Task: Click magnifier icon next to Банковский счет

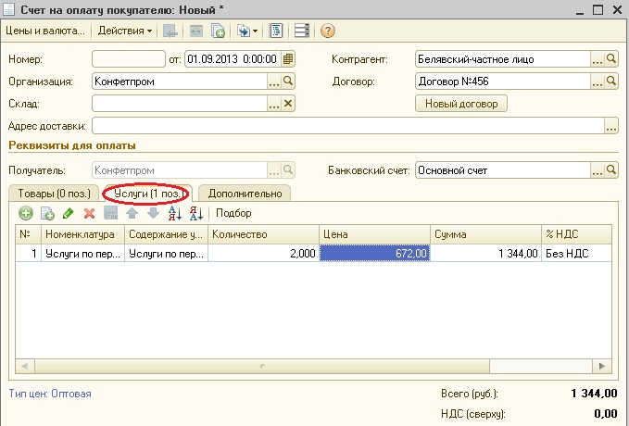Action: point(611,170)
